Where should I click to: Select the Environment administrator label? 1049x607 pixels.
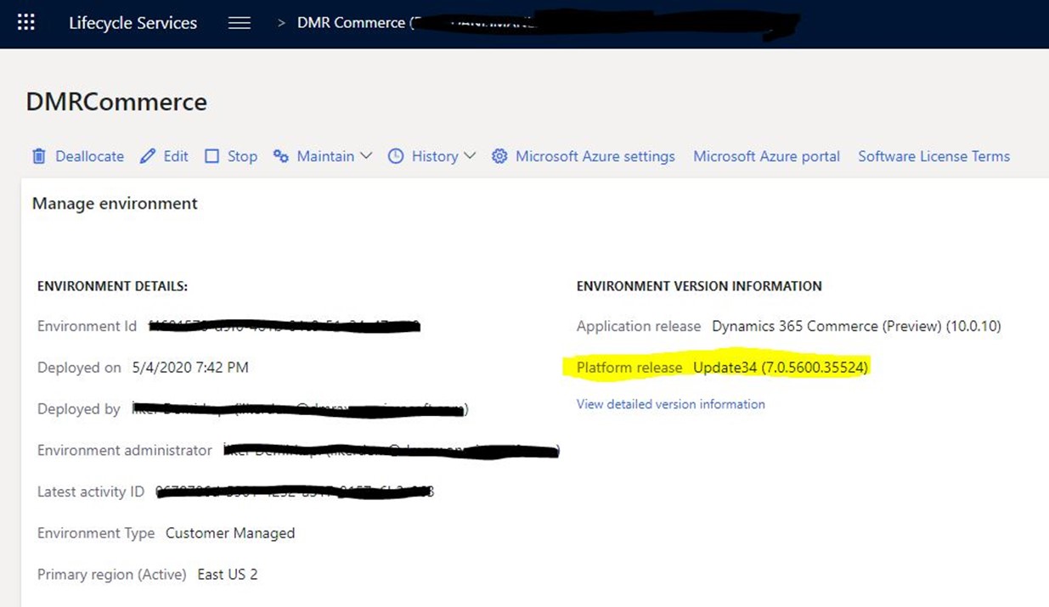[x=125, y=450]
